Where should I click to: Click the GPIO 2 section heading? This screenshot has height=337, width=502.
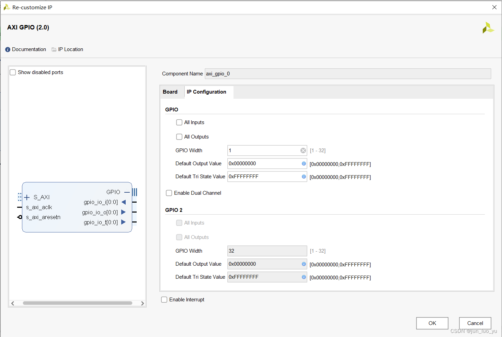coord(174,210)
